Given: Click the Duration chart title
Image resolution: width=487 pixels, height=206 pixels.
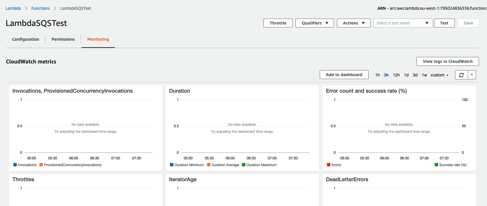Looking at the screenshot, I should [179, 91].
